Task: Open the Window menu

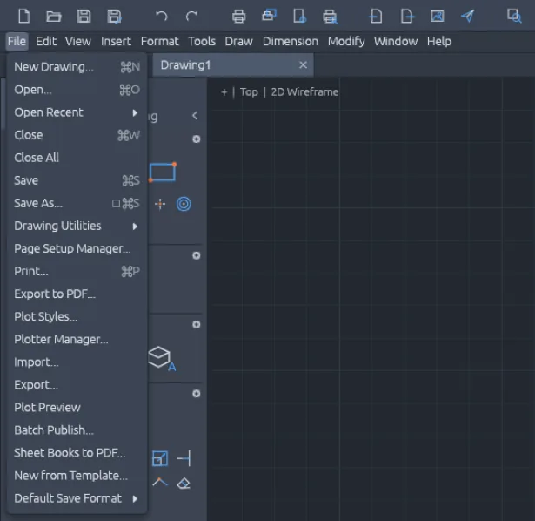Action: [x=396, y=41]
